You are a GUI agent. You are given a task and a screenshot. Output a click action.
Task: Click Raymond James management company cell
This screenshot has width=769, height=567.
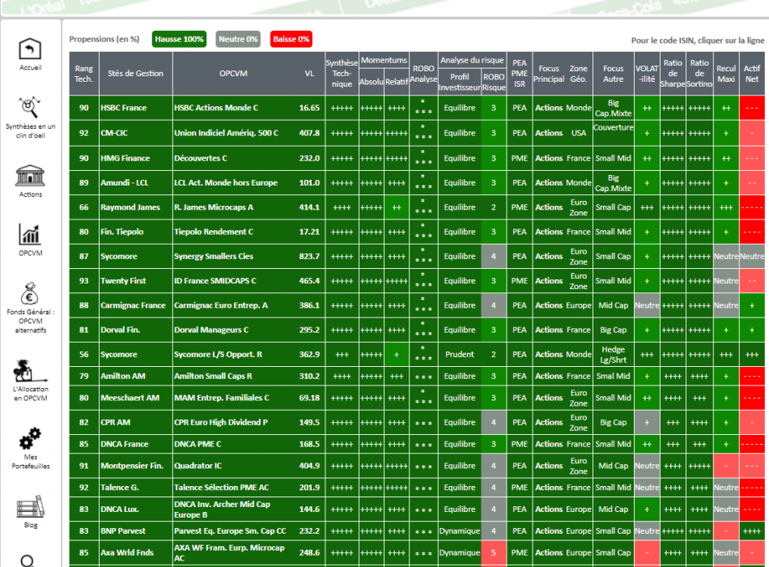click(136, 207)
